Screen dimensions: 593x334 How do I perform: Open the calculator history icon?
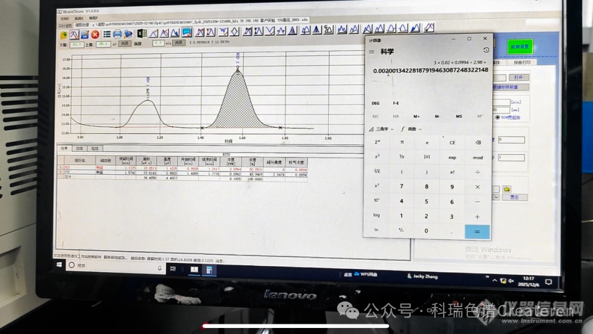486,50
